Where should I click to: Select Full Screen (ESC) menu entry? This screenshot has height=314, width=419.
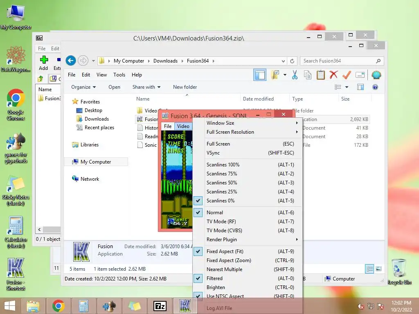click(248, 144)
